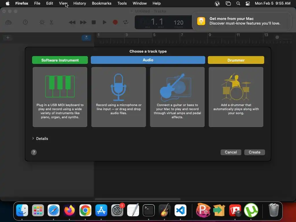Open the Help menu
296x222 pixels.
click(156, 3)
